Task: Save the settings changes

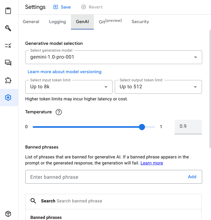Action: coord(62,7)
